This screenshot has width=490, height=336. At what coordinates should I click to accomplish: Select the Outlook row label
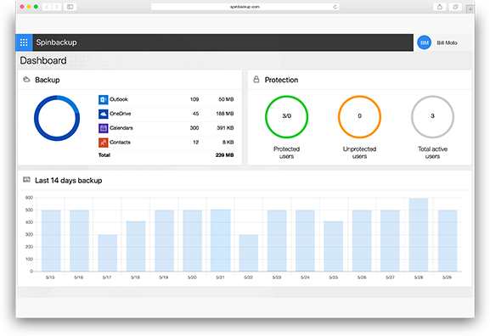click(x=119, y=99)
